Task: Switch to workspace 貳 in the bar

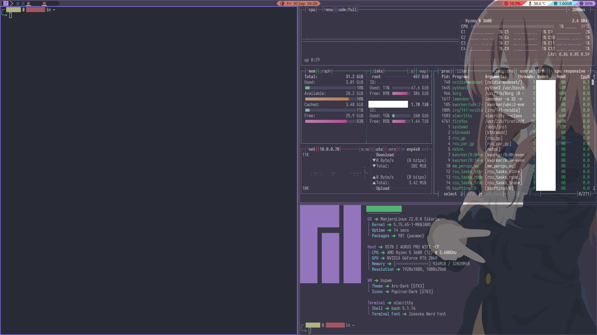Action: click(23, 4)
